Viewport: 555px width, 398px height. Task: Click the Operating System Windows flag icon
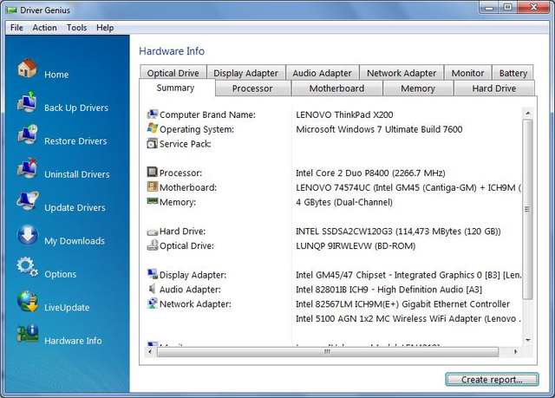click(153, 128)
